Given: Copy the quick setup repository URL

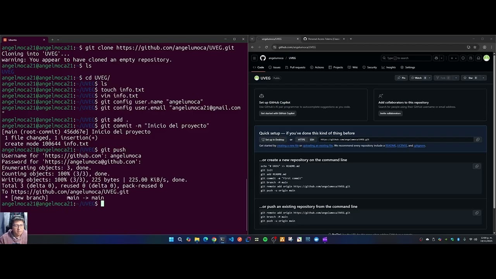Looking at the screenshot, I should coord(478,139).
